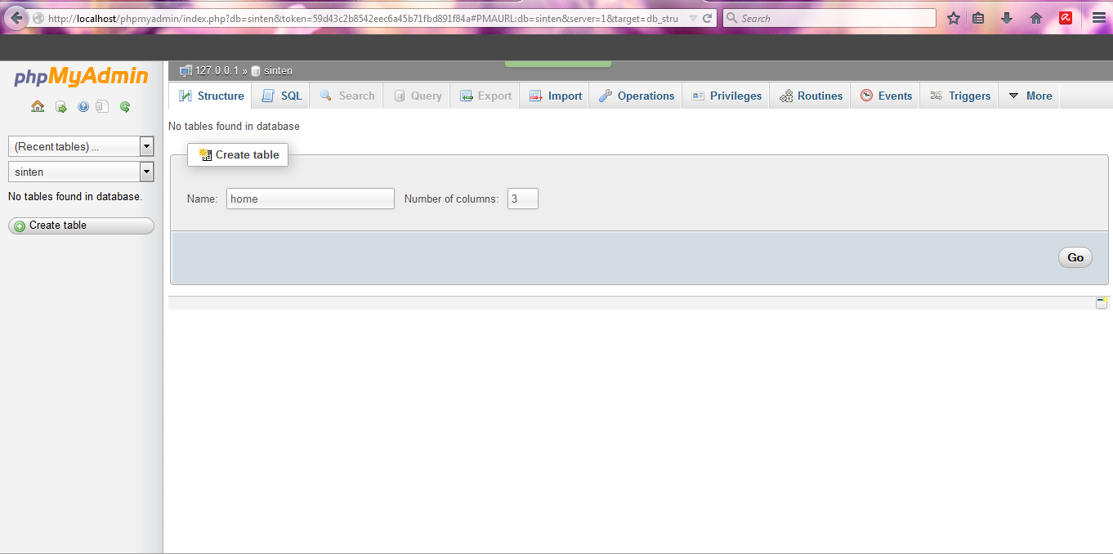This screenshot has width=1113, height=554.
Task: Click the sidebar Create table button
Action: pos(81,226)
